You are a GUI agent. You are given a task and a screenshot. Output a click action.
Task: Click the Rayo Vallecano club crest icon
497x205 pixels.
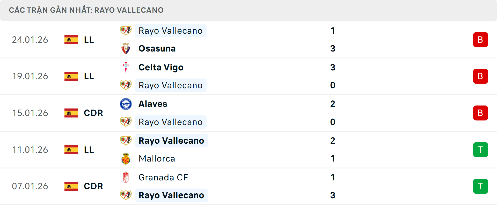click(126, 30)
